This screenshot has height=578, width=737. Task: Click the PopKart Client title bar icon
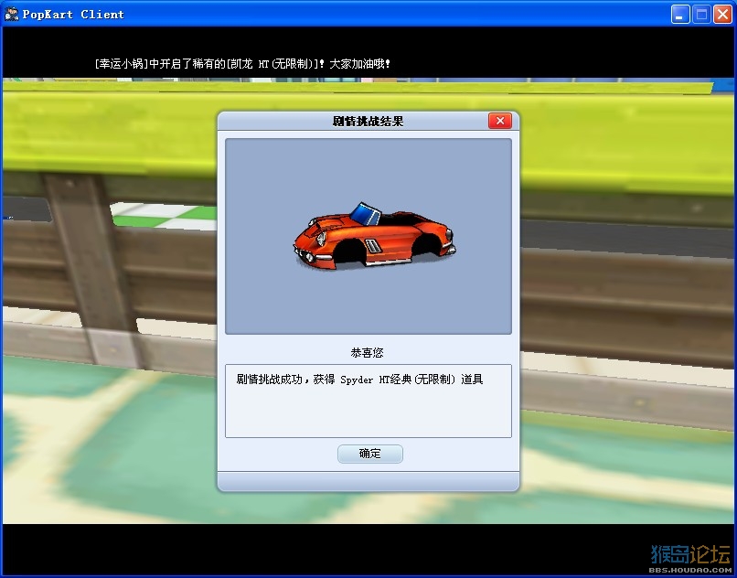coord(11,14)
